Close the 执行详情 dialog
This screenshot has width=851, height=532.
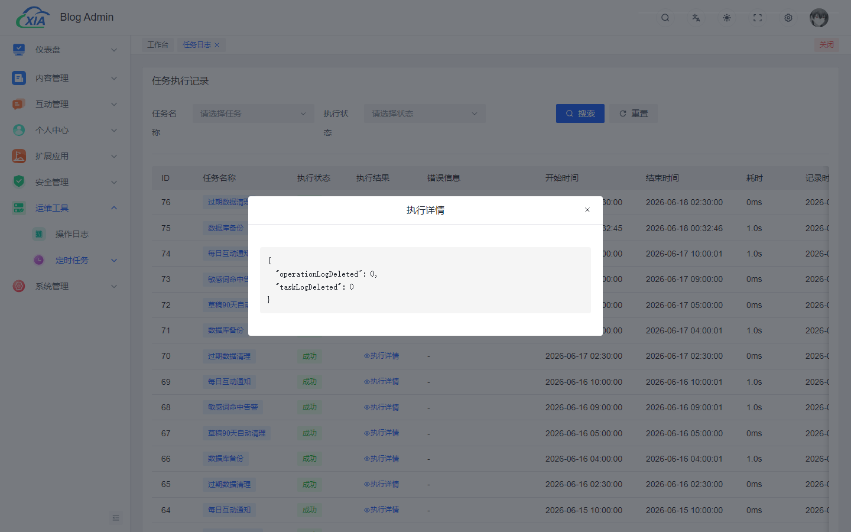[x=587, y=210]
